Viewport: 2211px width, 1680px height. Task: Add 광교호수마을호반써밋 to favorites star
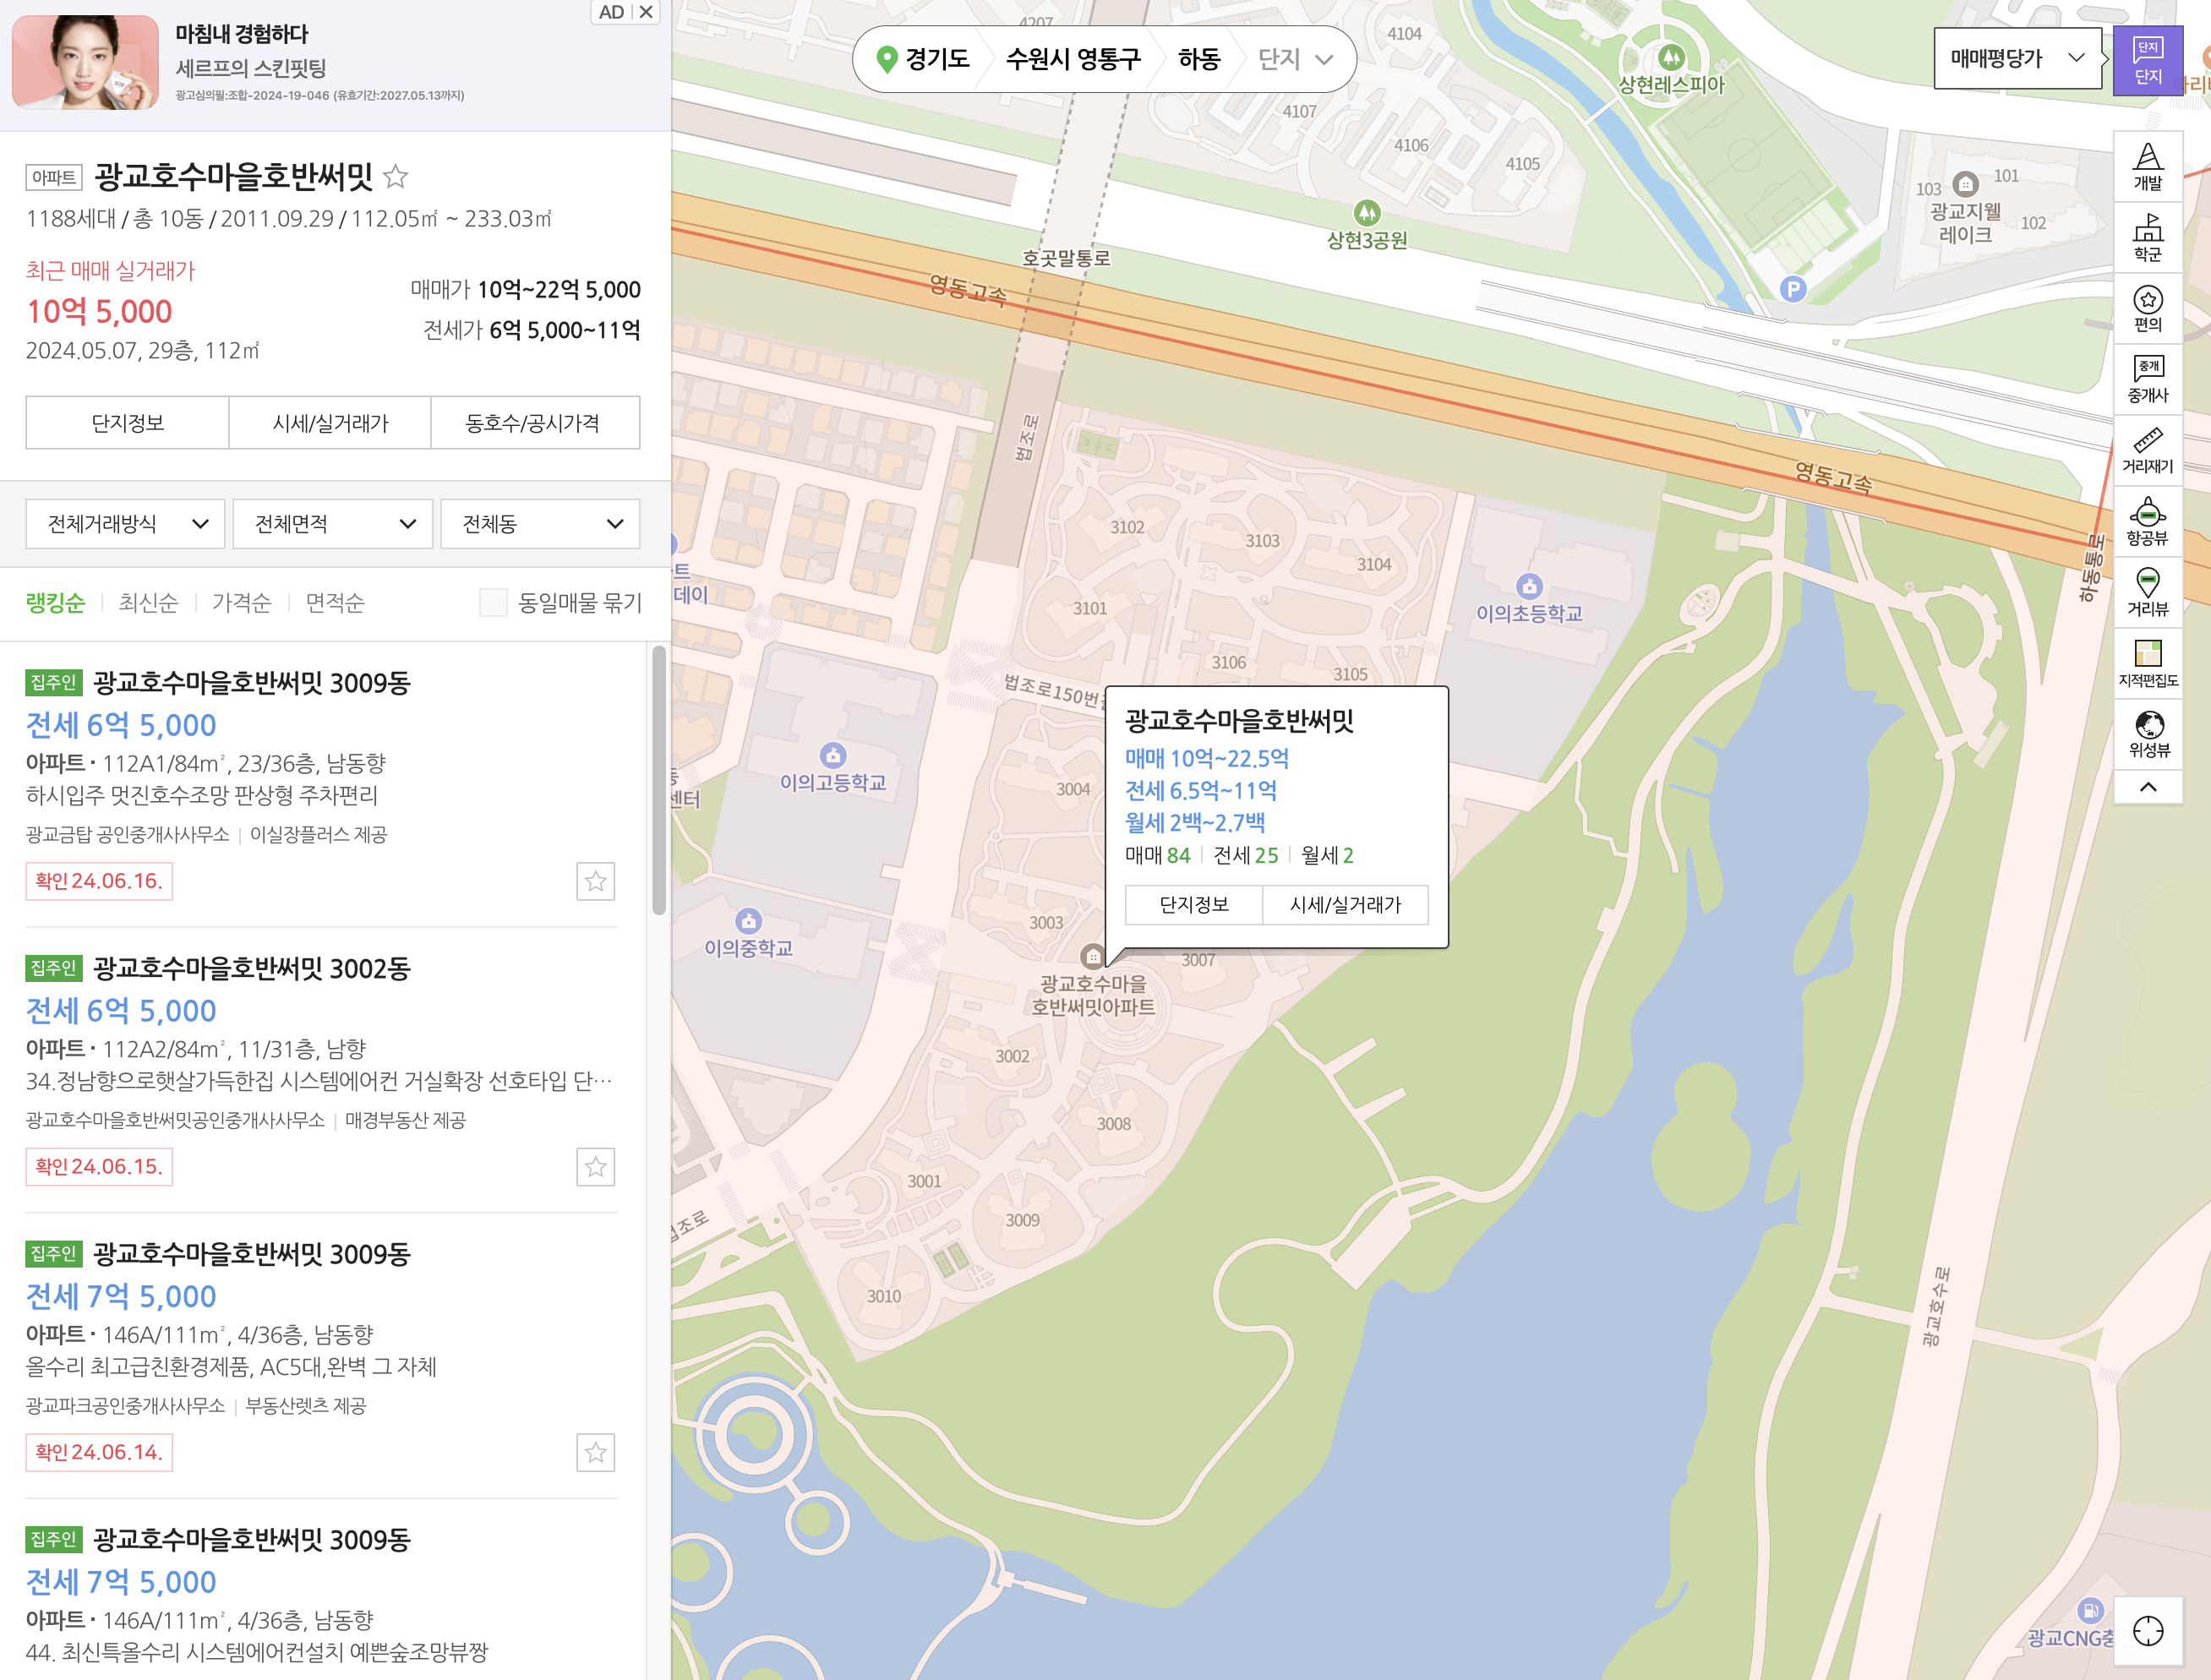pyautogui.click(x=396, y=177)
